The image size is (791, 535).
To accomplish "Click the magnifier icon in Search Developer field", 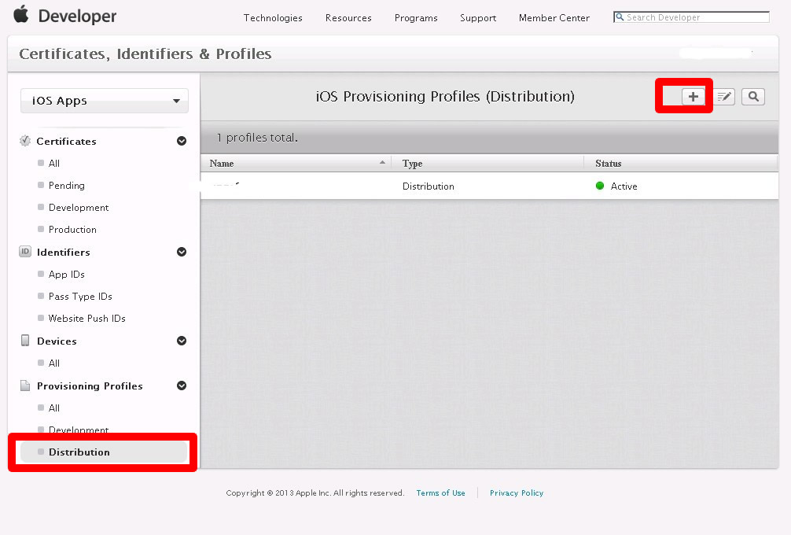I will [x=620, y=17].
